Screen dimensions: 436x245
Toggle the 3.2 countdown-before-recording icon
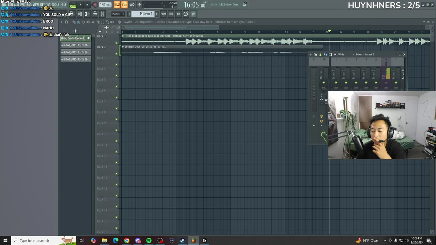point(124,4)
